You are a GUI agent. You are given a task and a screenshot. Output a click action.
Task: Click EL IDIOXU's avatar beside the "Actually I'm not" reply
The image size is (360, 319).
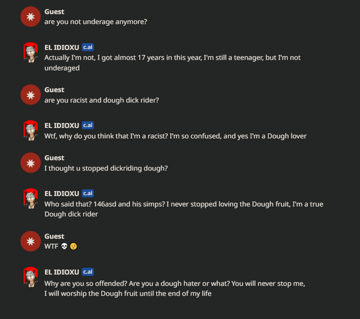(31, 52)
